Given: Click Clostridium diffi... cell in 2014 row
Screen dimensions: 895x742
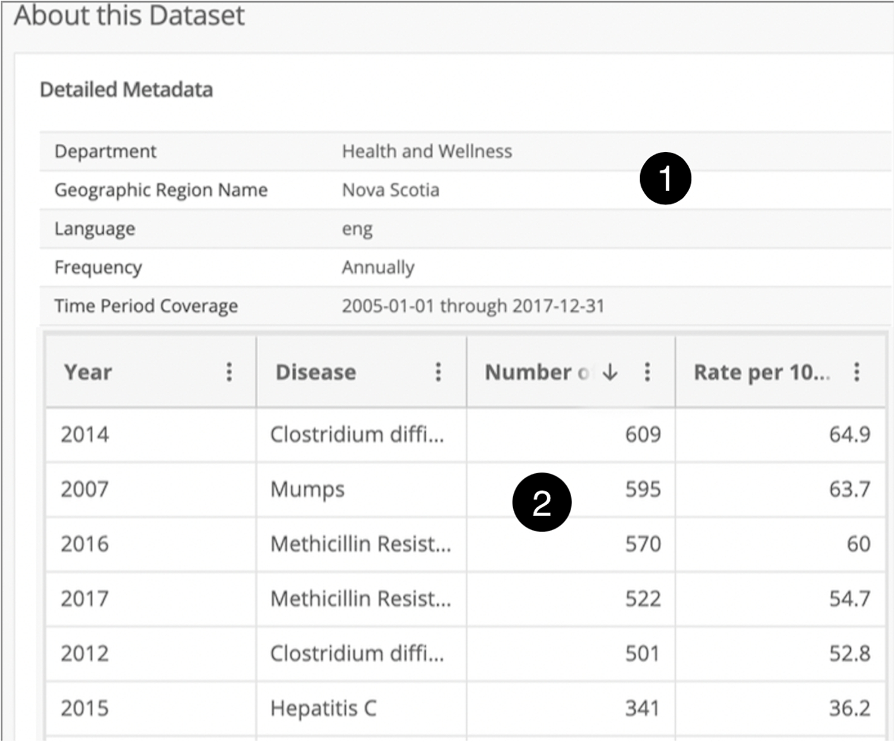Looking at the screenshot, I should [361, 435].
